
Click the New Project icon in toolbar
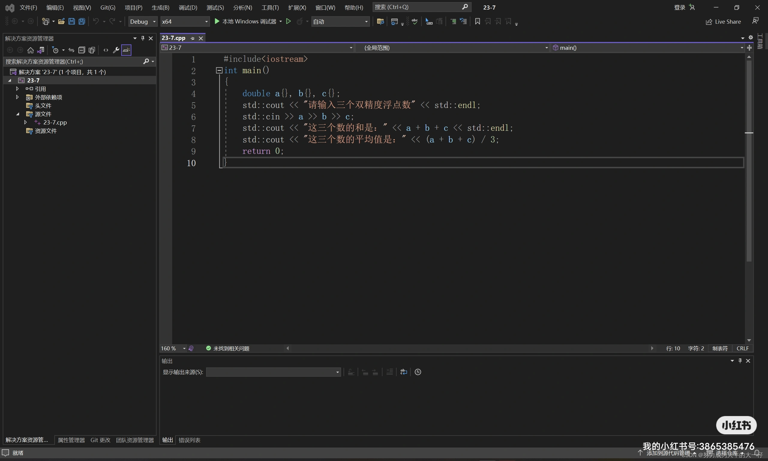pos(46,21)
